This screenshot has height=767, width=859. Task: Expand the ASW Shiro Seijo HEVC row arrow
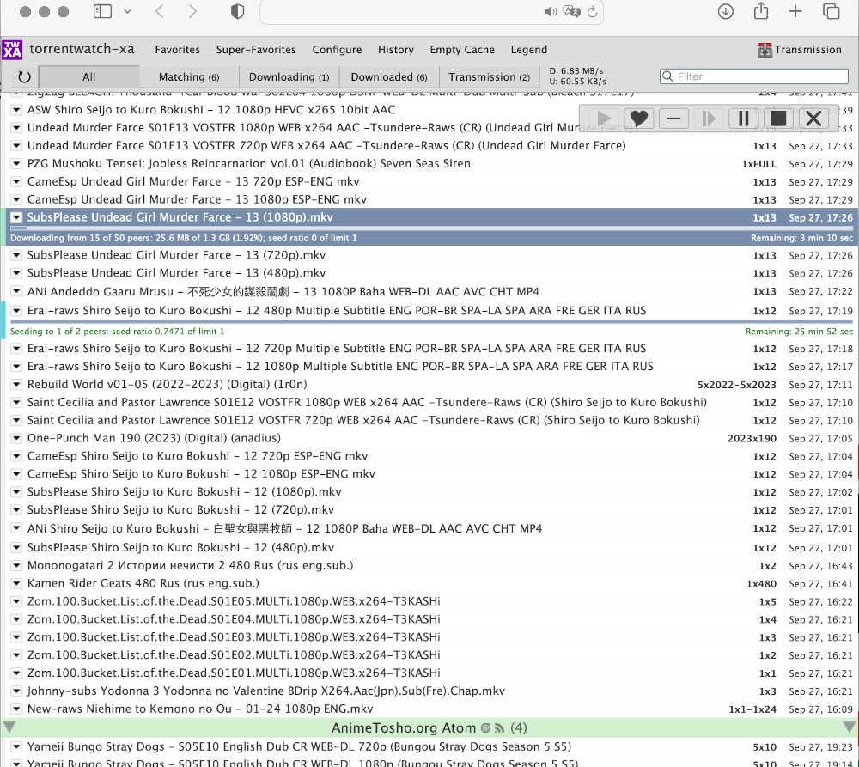16,110
